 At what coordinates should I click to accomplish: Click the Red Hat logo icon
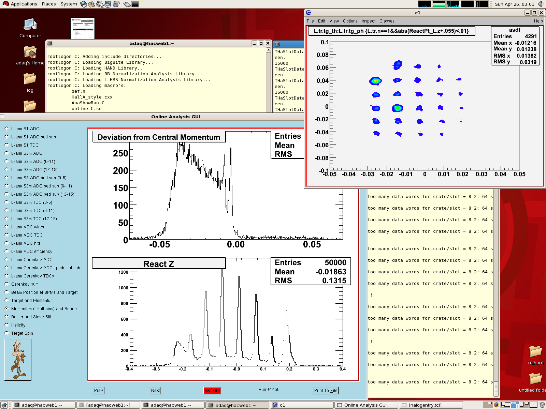click(5, 4)
